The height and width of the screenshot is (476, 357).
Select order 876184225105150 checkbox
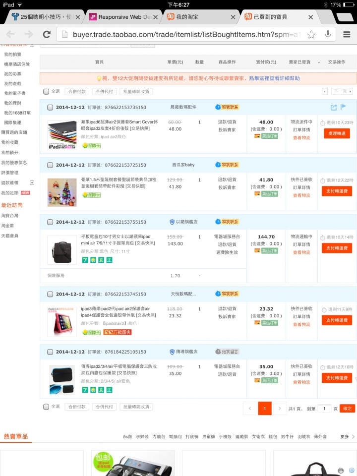tap(50, 352)
